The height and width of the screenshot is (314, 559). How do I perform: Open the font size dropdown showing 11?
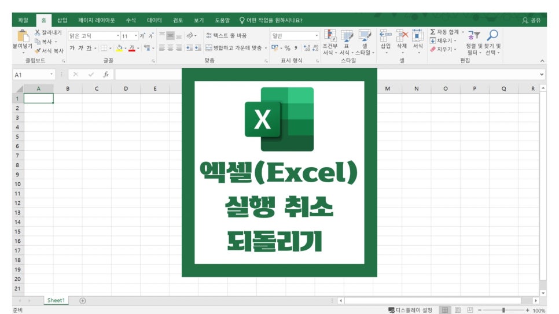(136, 36)
